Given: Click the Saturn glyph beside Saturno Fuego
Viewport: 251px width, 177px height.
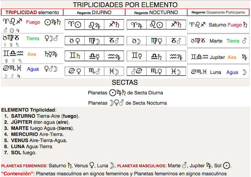Looking at the screenshot, I should tap(245, 25).
